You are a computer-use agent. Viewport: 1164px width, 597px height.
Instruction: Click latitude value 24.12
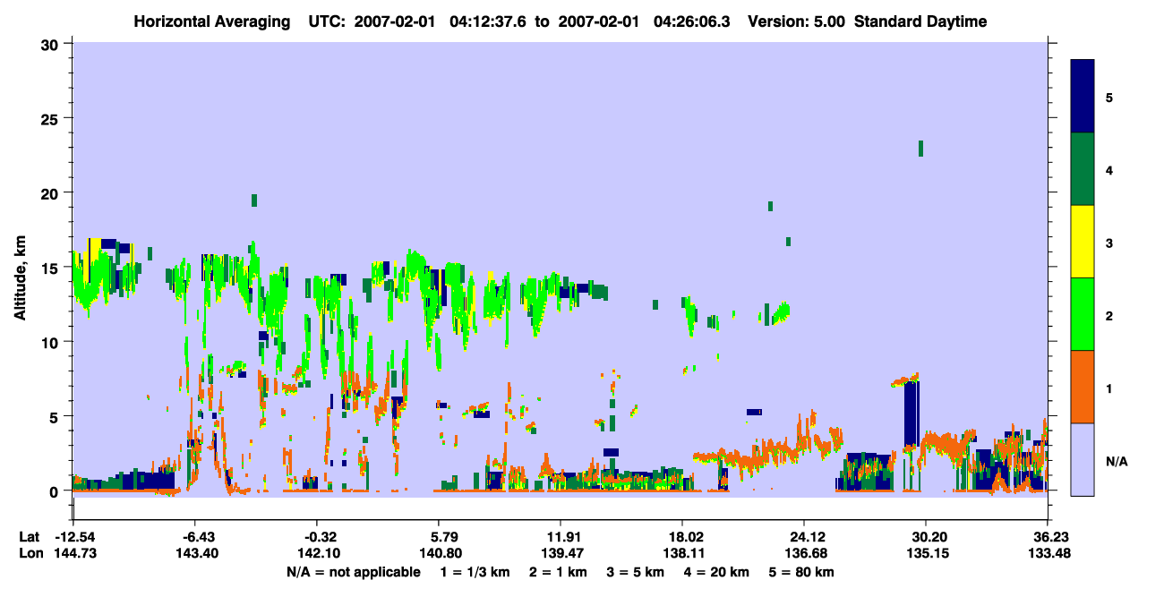[804, 537]
